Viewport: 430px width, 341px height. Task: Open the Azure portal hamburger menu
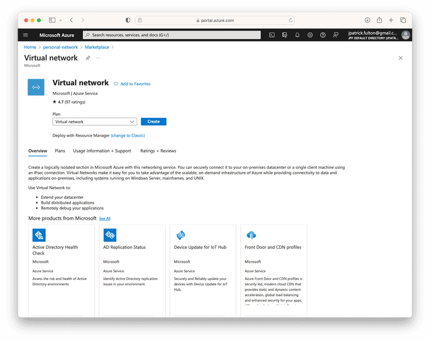pyautogui.click(x=25, y=35)
